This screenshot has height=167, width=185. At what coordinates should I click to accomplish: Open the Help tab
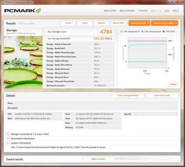[176, 11]
